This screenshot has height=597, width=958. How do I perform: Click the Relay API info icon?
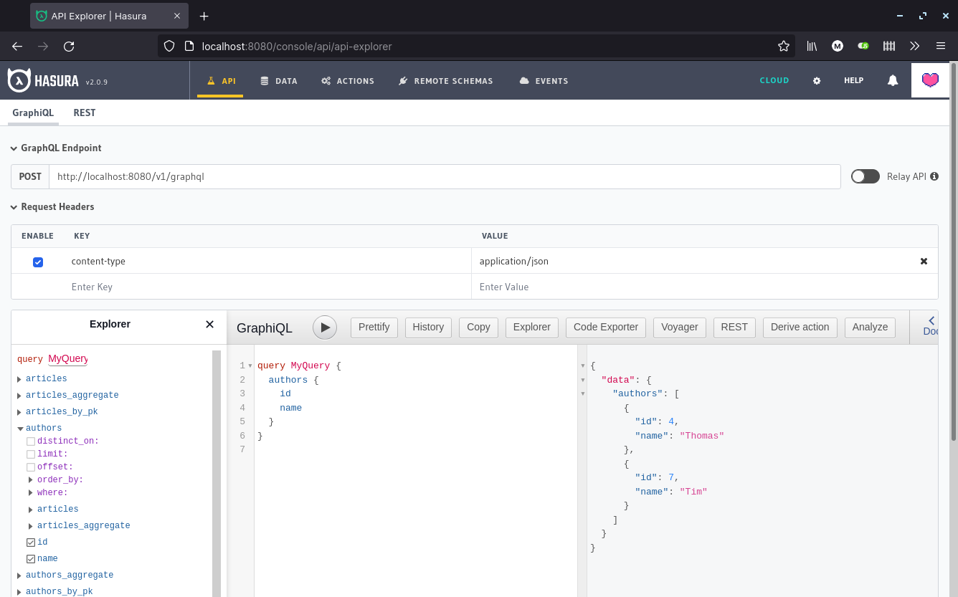tap(934, 176)
